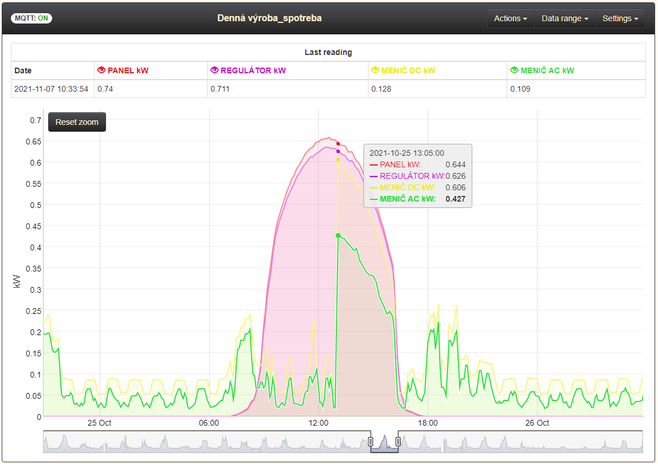The width and height of the screenshot is (658, 464).
Task: Click the right range selector handle
Action: (398, 441)
